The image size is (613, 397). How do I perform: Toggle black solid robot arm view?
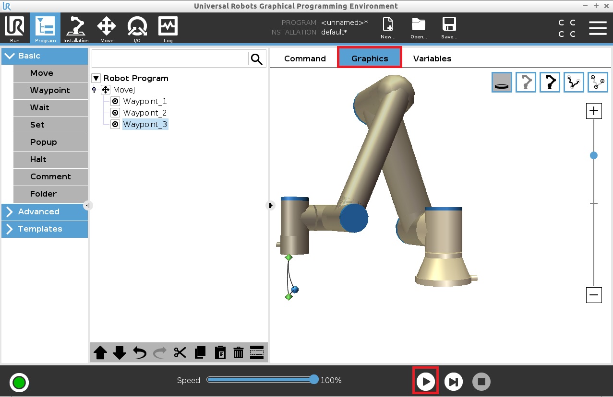(550, 82)
